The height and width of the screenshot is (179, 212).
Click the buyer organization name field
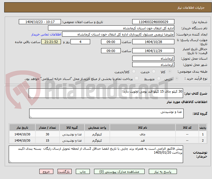click(x=111, y=28)
